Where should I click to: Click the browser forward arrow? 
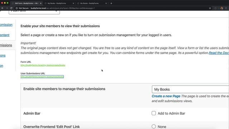(7, 8)
